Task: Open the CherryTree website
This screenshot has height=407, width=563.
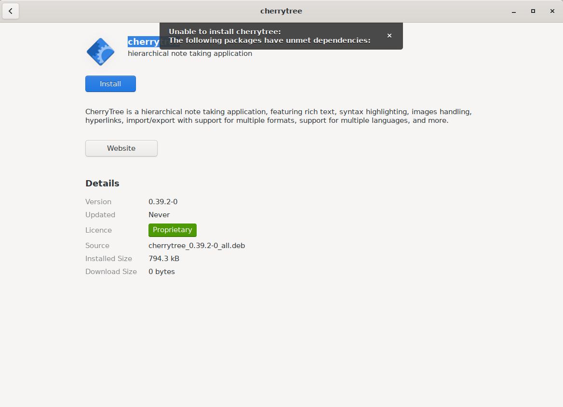Action: [121, 148]
